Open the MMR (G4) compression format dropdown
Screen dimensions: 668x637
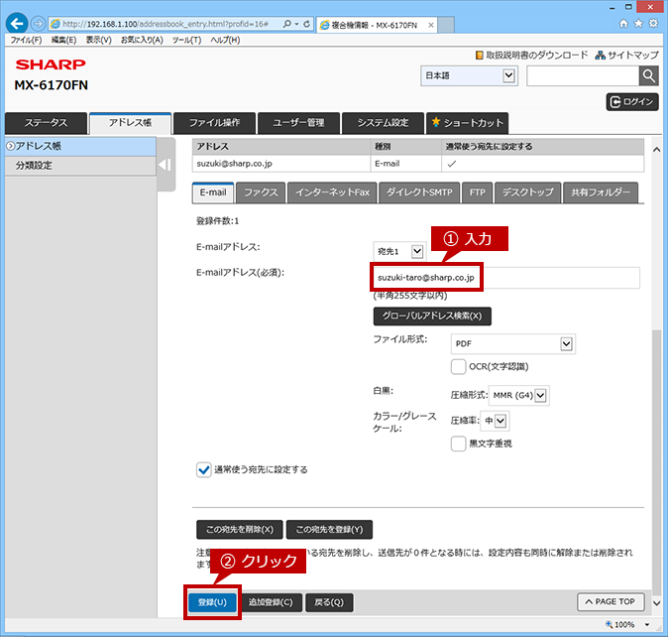pos(518,395)
